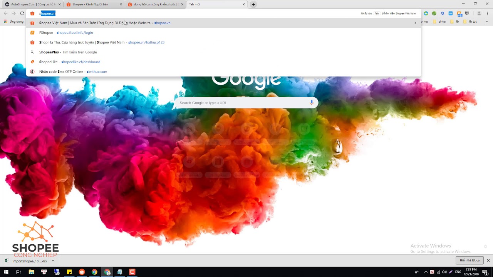Pick the ShopeePlus Google search suggestion
Screen dimensions: 493x277
click(x=223, y=52)
